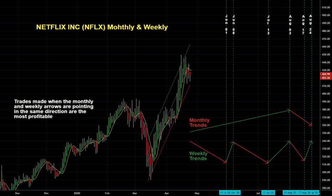332x196 pixels.
Task: Click the vertical 'Jul 13' date label
Action: pos(268,25)
